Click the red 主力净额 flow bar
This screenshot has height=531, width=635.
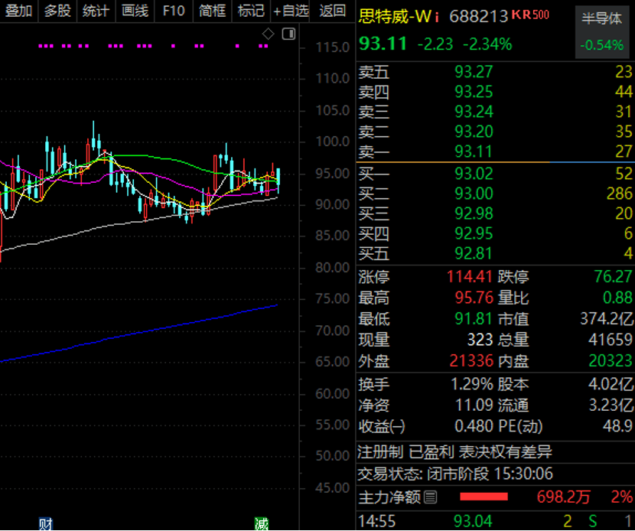484,497
